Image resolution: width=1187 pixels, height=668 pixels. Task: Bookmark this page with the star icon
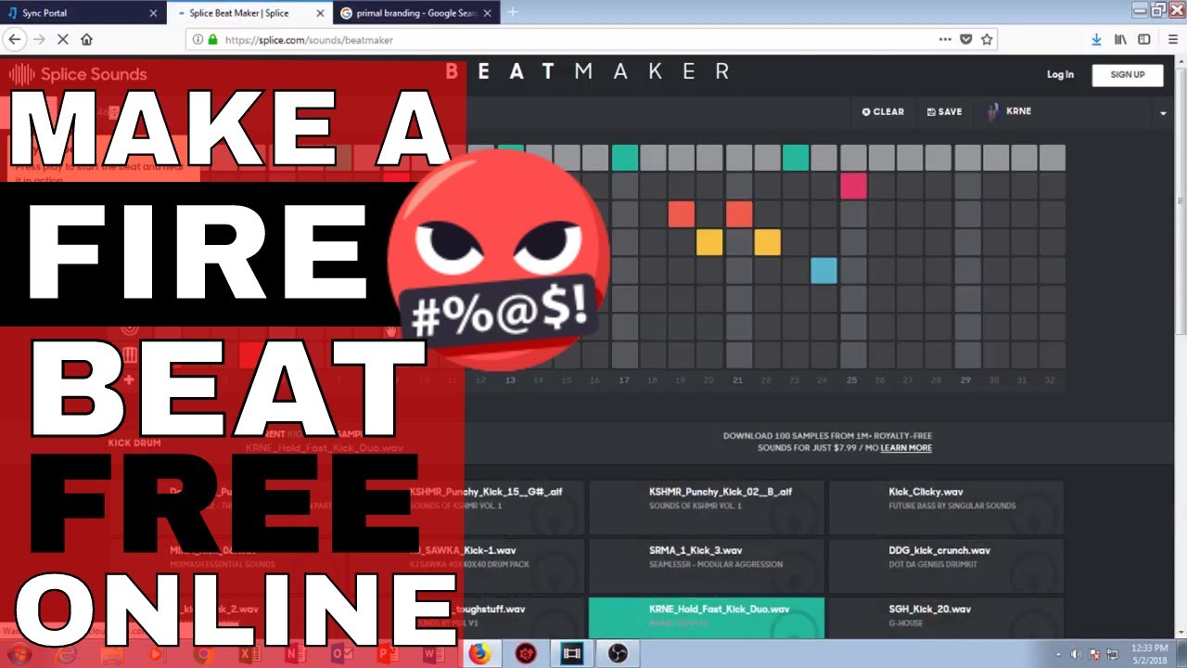[x=987, y=40]
